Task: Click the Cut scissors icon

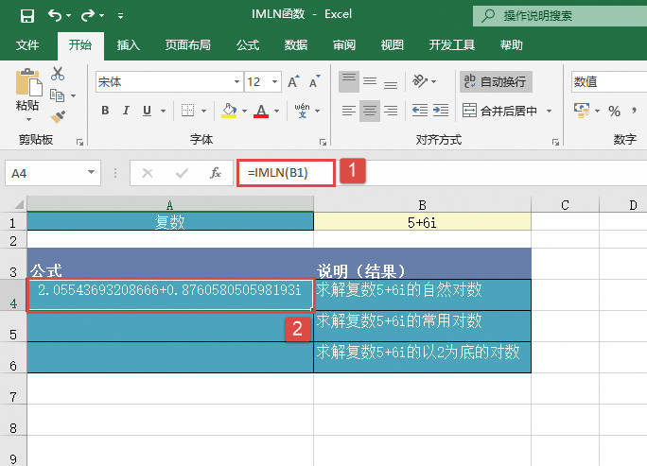Action: [58, 74]
